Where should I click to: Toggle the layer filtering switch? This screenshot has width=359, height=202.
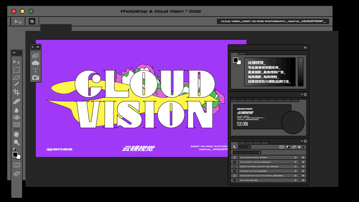click(303, 147)
